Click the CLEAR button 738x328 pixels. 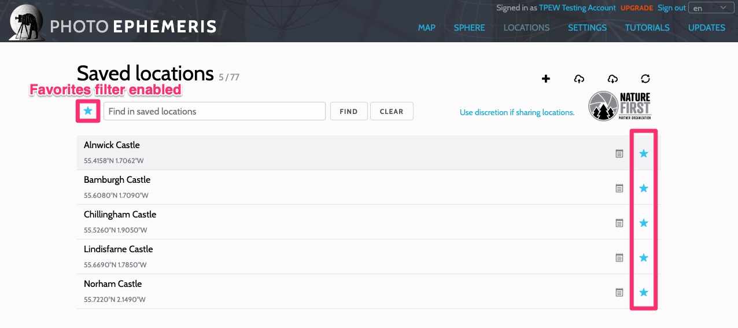(x=392, y=111)
